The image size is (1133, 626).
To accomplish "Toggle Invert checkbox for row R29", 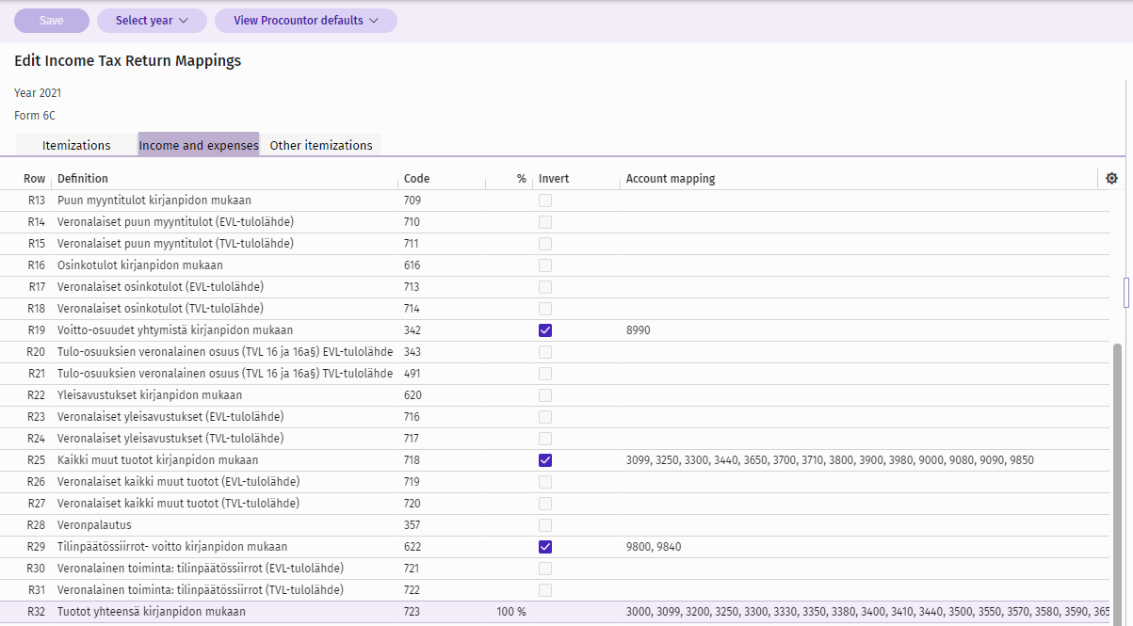I will 545,547.
